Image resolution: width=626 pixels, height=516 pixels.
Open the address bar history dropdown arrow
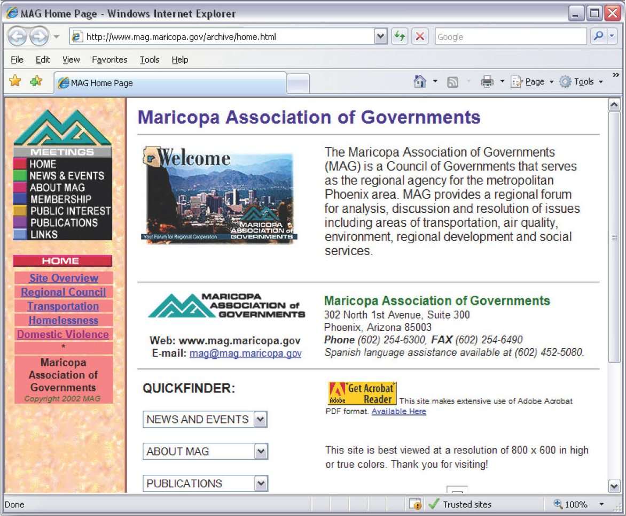tap(380, 36)
